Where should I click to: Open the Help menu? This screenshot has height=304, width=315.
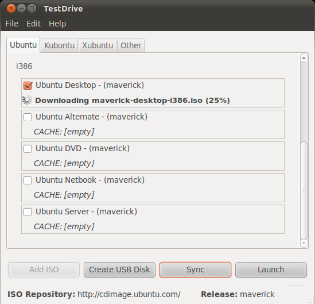coord(57,24)
